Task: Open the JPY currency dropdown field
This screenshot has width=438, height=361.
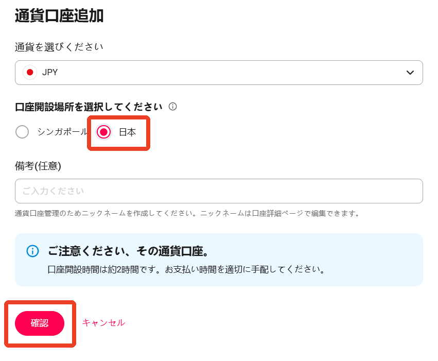Action: pos(219,73)
